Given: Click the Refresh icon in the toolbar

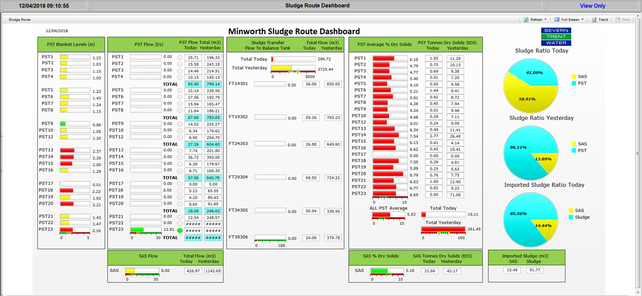Looking at the screenshot, I should (x=526, y=19).
